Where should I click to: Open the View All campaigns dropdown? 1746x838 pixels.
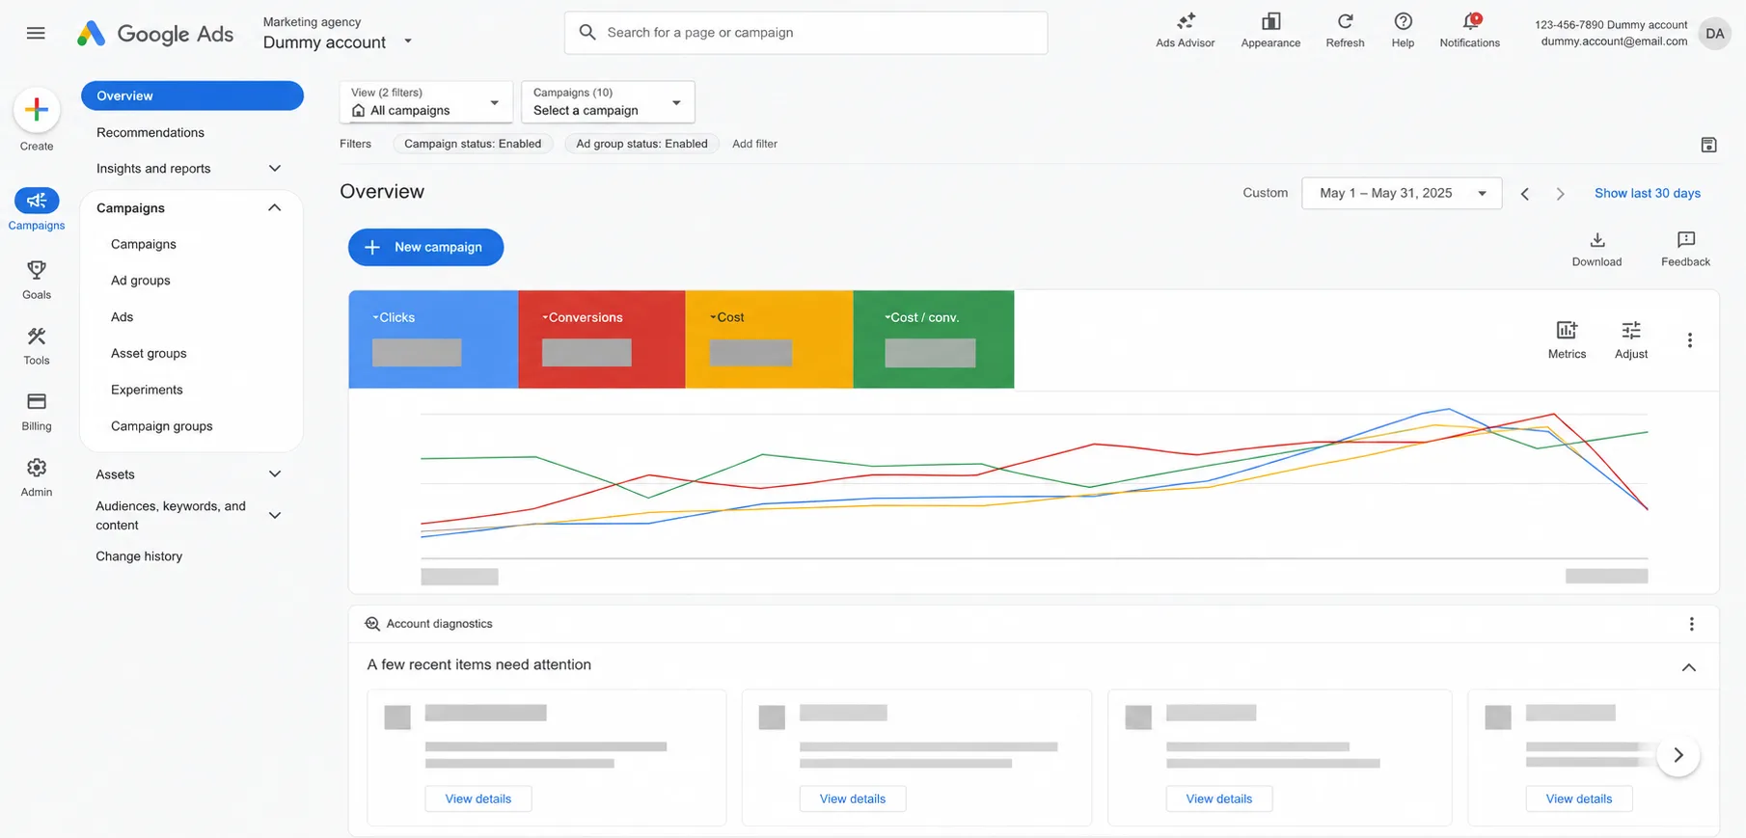click(x=426, y=101)
